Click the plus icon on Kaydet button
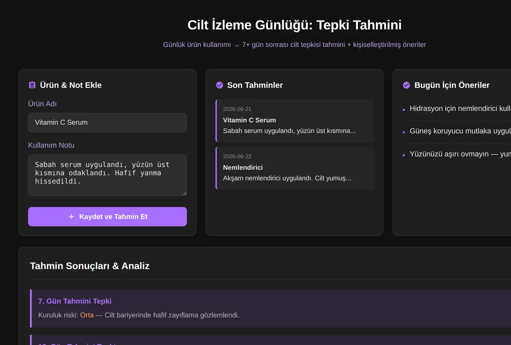Screen dimensions: 511x345 coord(71,217)
